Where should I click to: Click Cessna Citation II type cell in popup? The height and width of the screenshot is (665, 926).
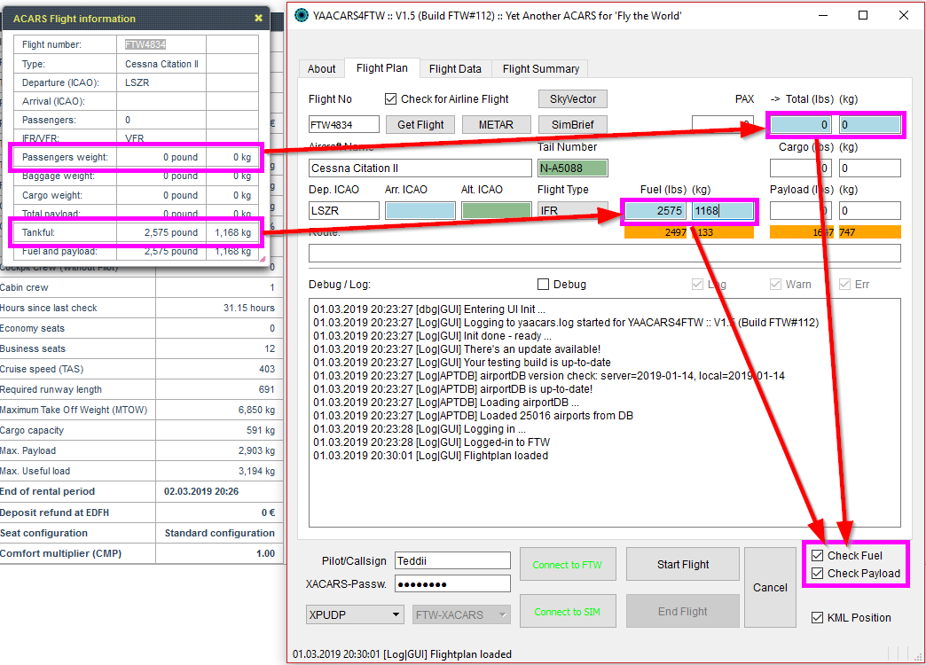[x=161, y=64]
